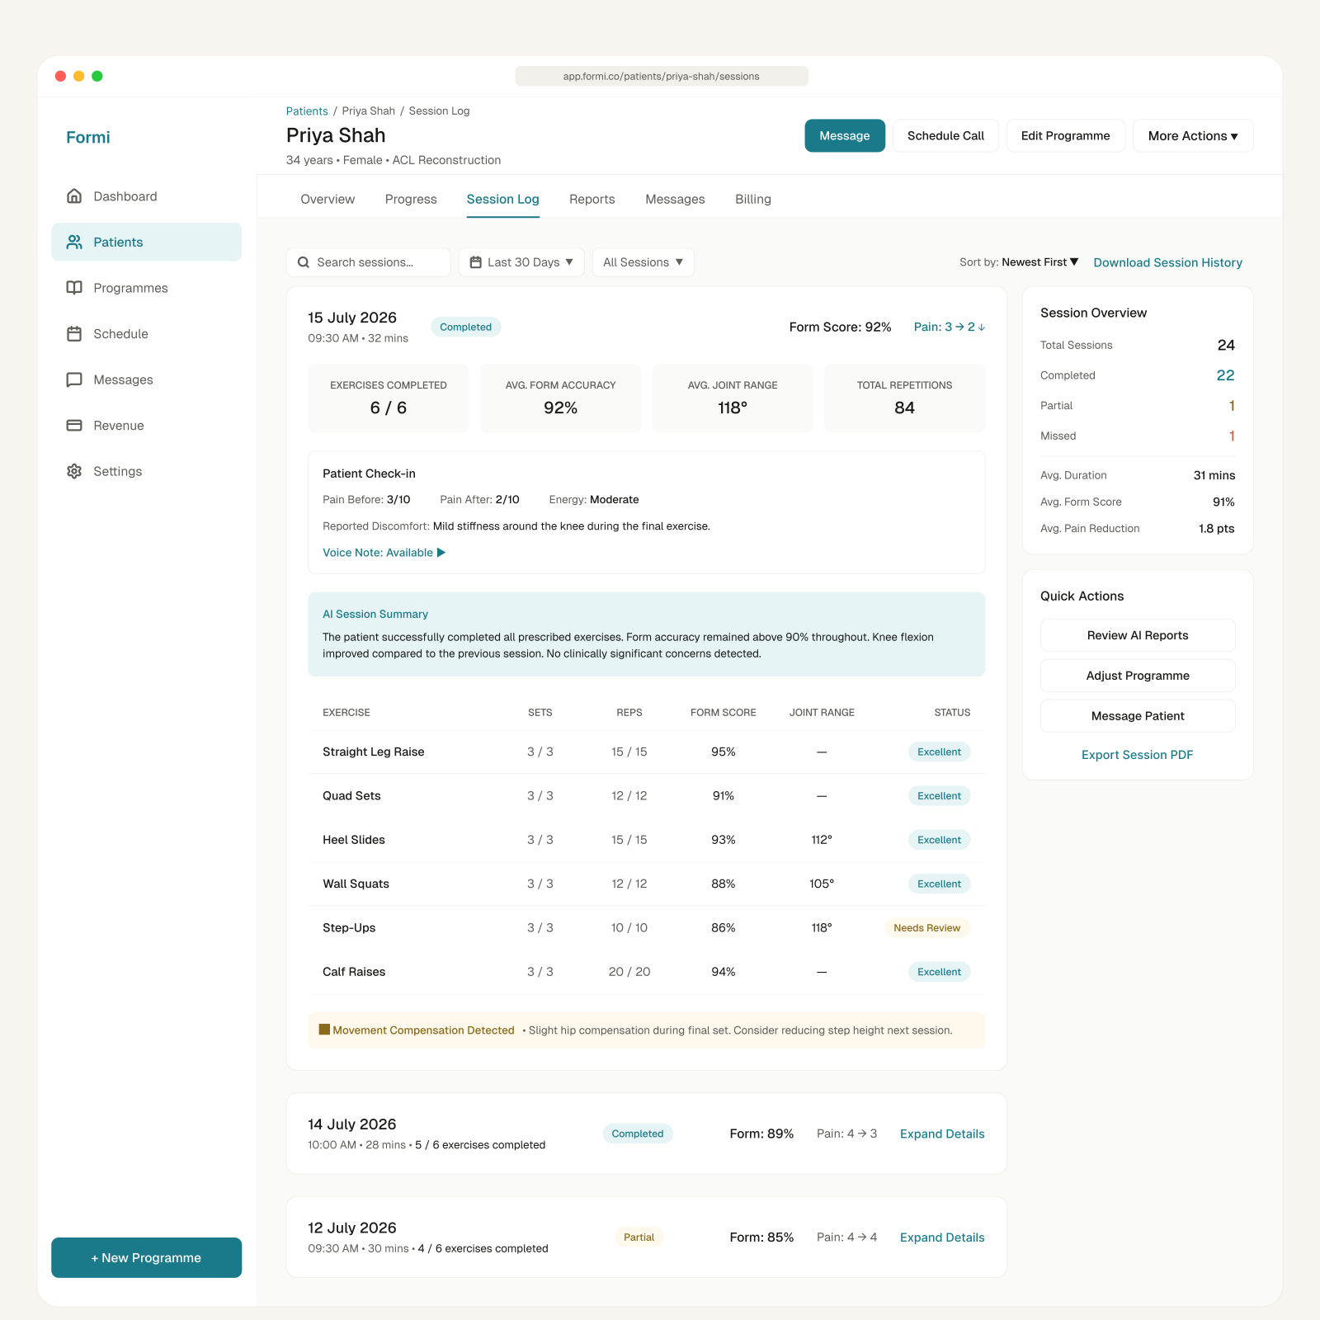This screenshot has height=1320, width=1320.
Task: Click the Settings gear icon
Action: point(74,471)
